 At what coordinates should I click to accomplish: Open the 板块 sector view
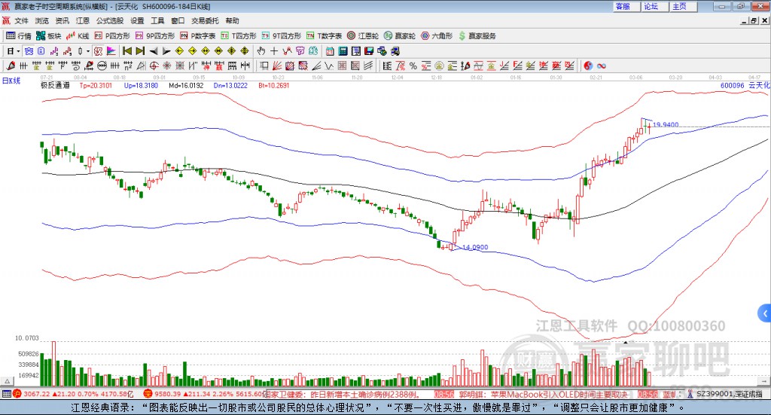click(48, 36)
